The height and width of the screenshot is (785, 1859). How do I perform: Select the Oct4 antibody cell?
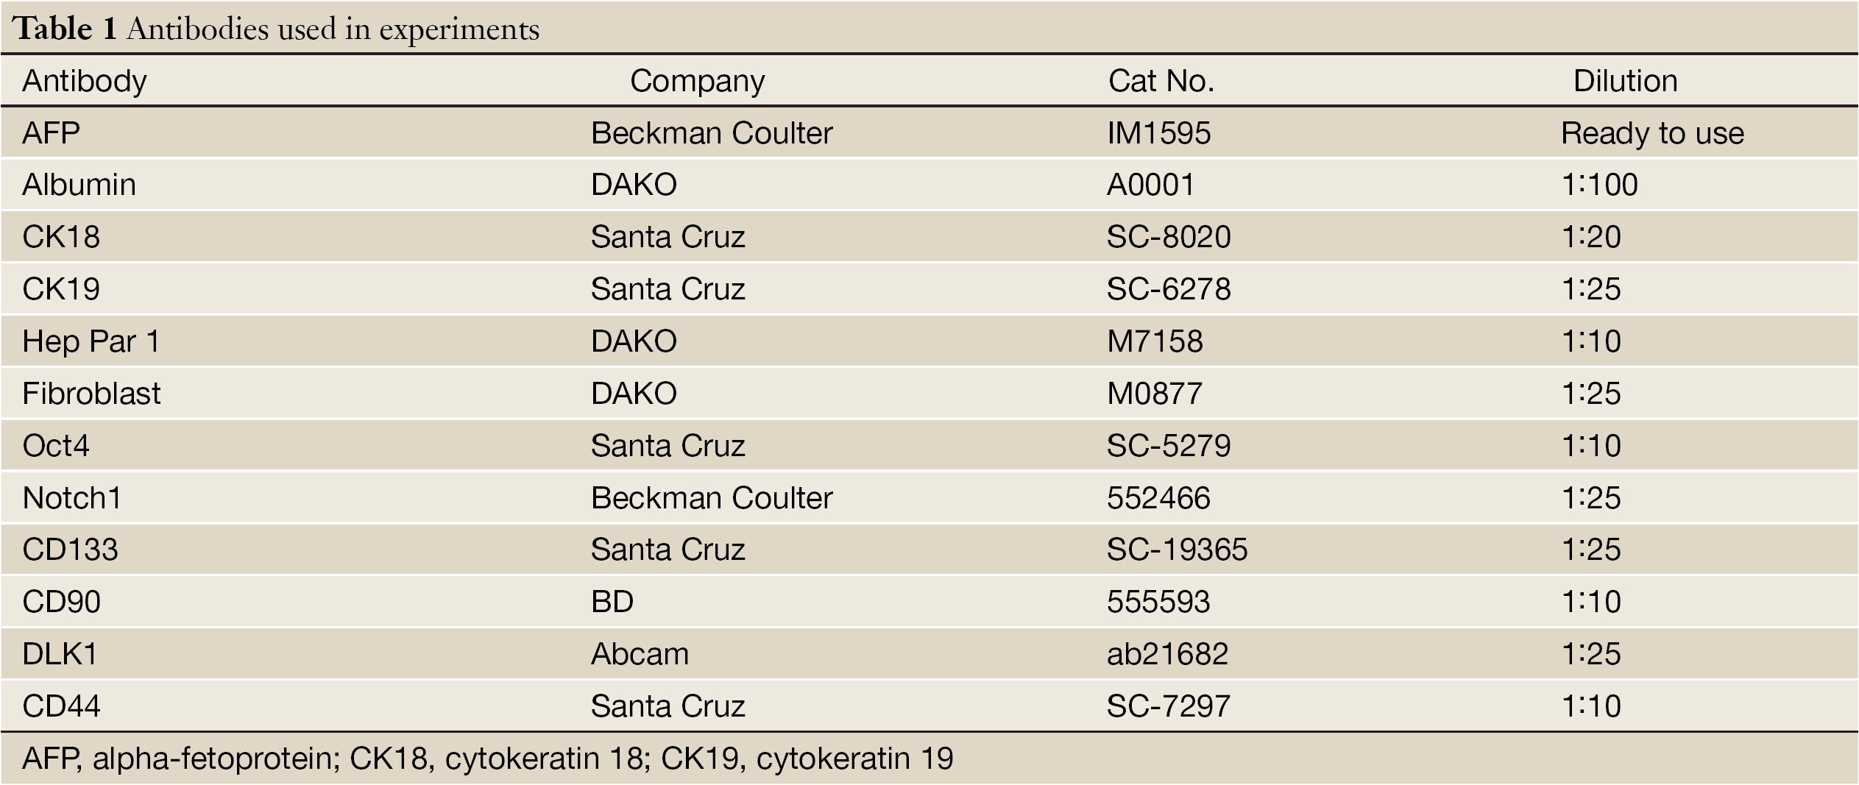(56, 446)
